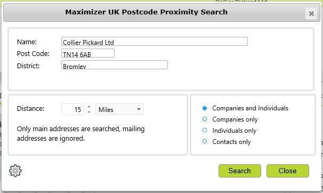Click the Maximizer UK Postcode Proximity Search title bar
Image resolution: width=323 pixels, height=193 pixels.
coord(146,12)
